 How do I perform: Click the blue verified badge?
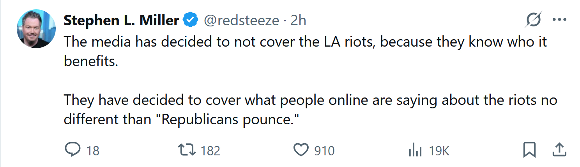click(191, 20)
